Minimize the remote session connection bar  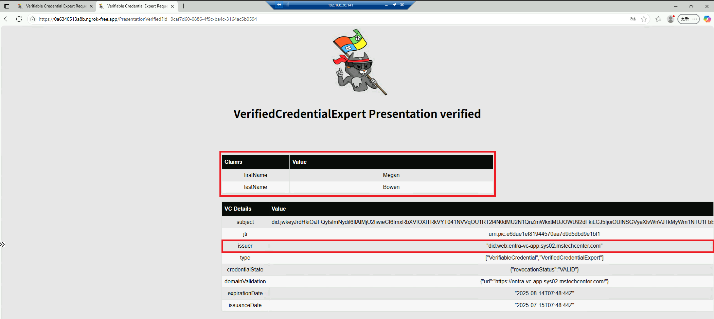click(386, 5)
